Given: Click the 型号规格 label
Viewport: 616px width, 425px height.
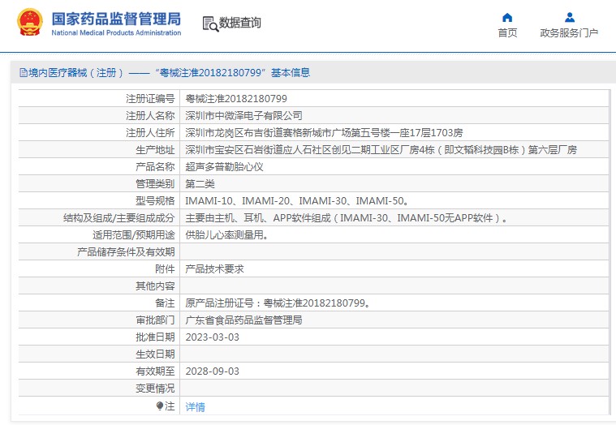Looking at the screenshot, I should point(155,201).
